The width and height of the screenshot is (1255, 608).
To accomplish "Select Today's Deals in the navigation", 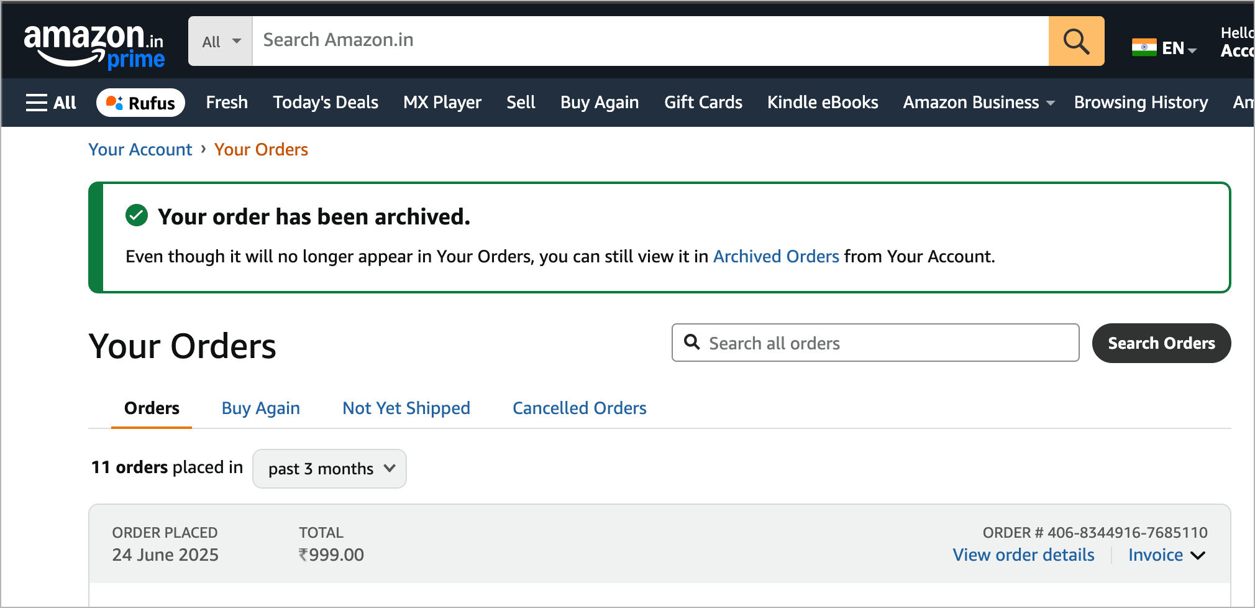I will [x=326, y=103].
